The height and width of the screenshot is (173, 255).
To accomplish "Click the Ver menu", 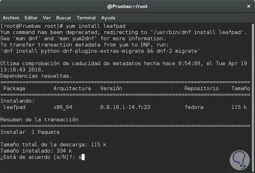I will [47, 18].
